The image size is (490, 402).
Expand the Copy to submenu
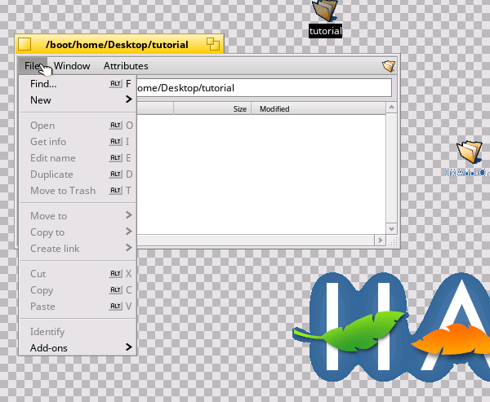click(78, 232)
